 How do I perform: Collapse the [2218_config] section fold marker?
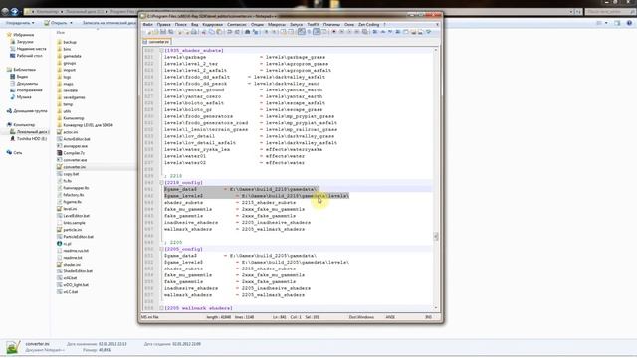pos(161,183)
